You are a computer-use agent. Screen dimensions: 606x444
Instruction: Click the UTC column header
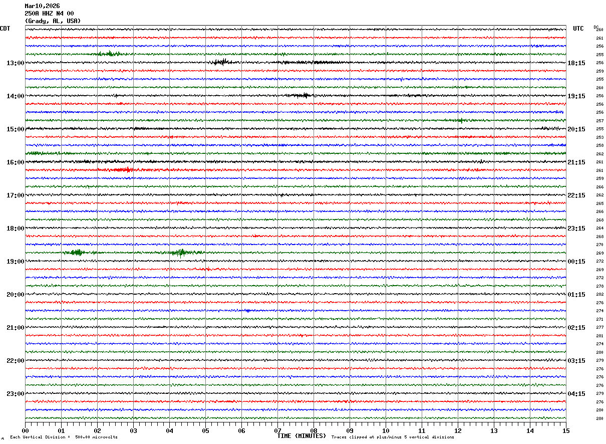click(x=578, y=29)
